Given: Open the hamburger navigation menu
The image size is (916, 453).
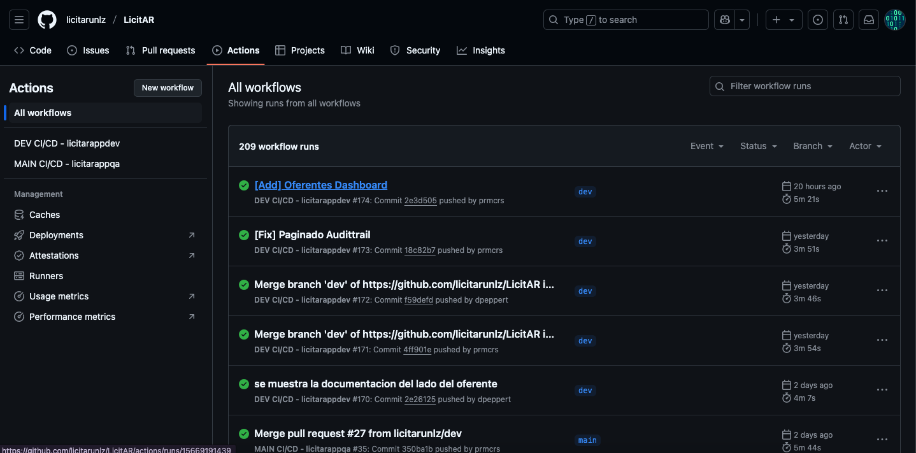Looking at the screenshot, I should pyautogui.click(x=19, y=20).
